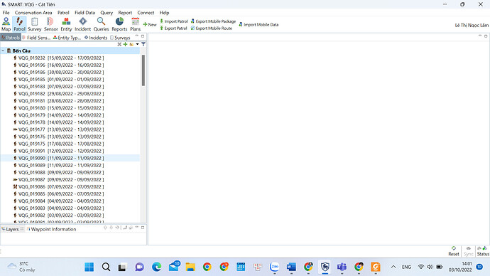490x276 pixels.
Task: Switch to Waypoint Information tab
Action: point(52,229)
